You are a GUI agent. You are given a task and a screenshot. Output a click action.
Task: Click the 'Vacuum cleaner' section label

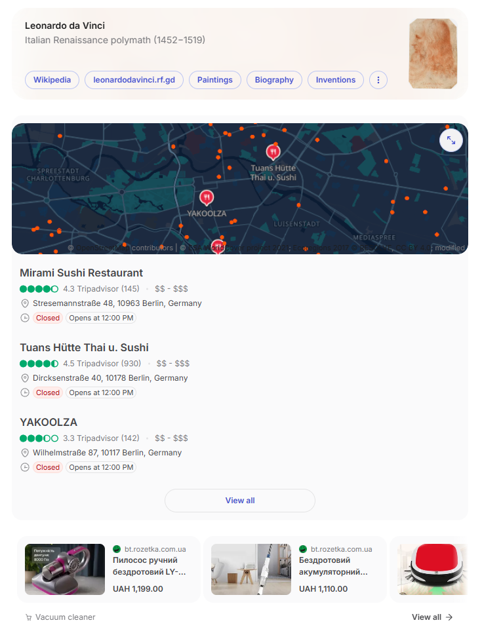coord(65,617)
